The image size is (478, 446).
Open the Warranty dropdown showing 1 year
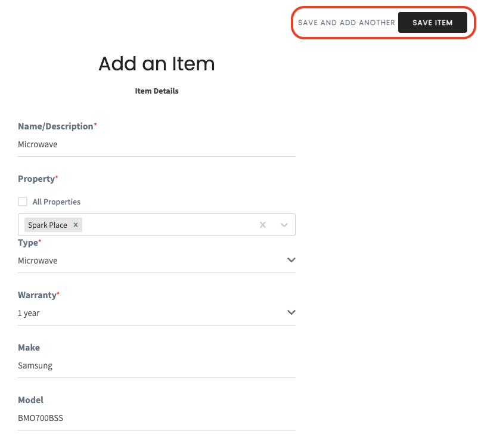(x=157, y=312)
